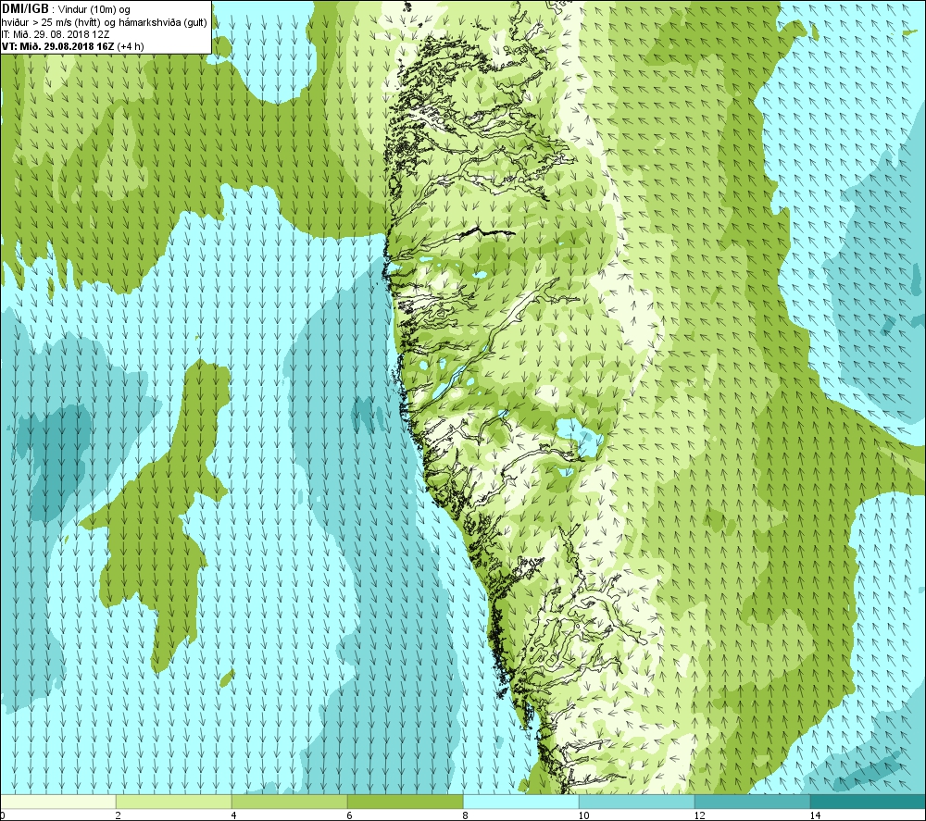The width and height of the screenshot is (926, 821).
Task: Click the DMI/IGB title text
Action: click(x=25, y=9)
